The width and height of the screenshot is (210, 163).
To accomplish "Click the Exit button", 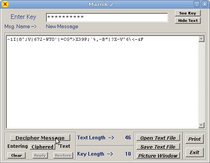I will click(x=194, y=152).
